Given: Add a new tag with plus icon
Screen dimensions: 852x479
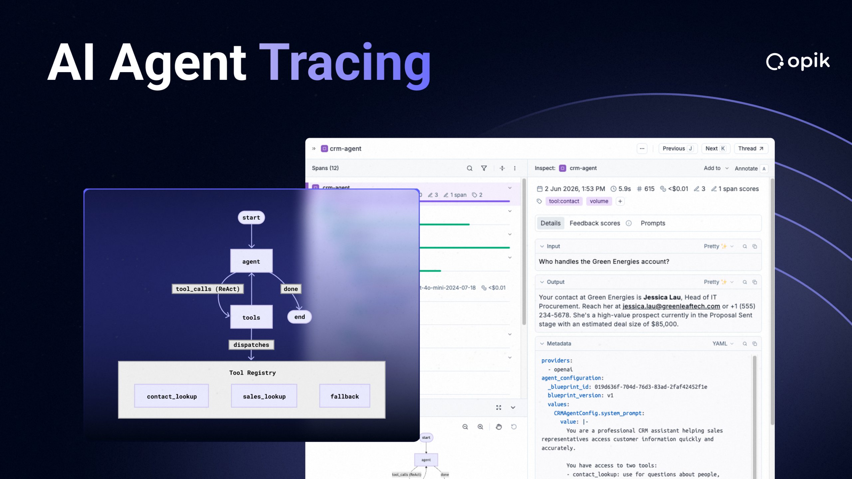Looking at the screenshot, I should 620,201.
